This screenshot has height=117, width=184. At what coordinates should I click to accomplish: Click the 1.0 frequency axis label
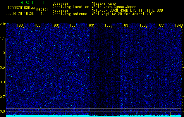click(3, 53)
